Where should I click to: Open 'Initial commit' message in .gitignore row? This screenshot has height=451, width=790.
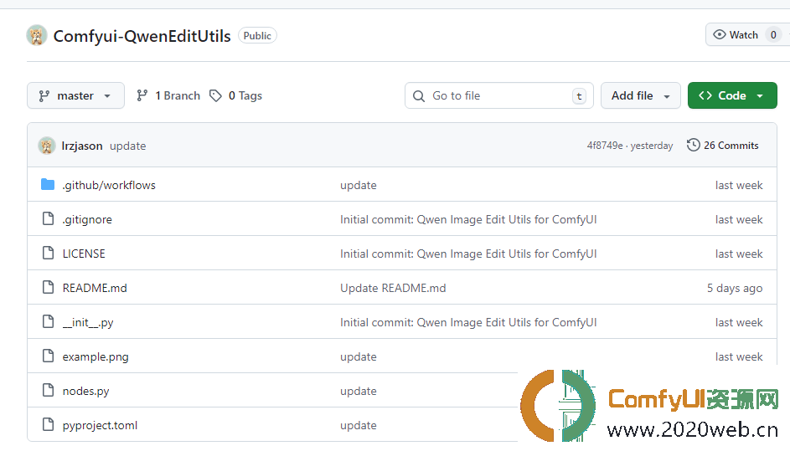(x=468, y=219)
